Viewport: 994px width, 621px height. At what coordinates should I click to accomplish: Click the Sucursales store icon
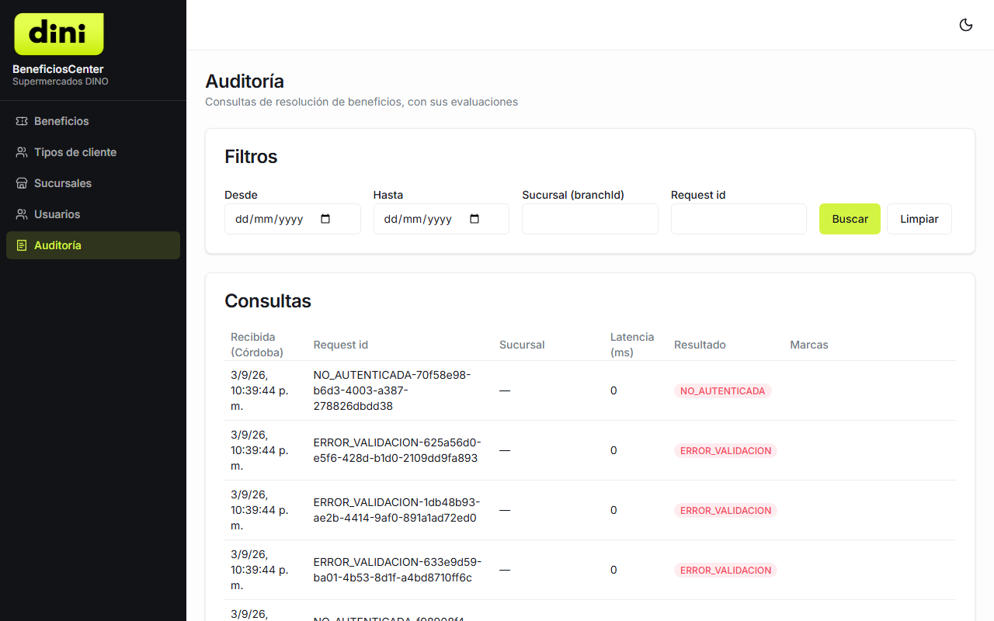(22, 183)
